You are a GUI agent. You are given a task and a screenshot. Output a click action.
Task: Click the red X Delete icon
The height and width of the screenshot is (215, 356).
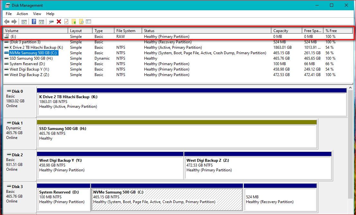pos(59,22)
